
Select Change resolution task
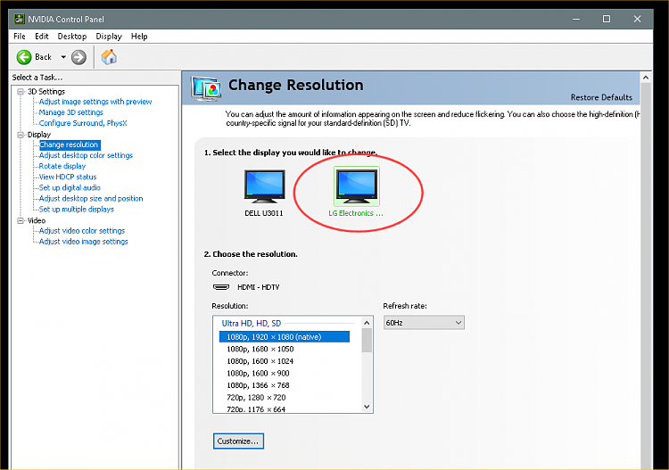click(x=69, y=144)
